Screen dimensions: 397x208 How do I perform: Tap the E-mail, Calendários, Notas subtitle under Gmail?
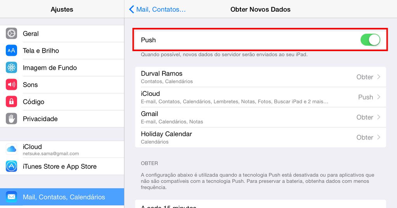click(x=172, y=122)
